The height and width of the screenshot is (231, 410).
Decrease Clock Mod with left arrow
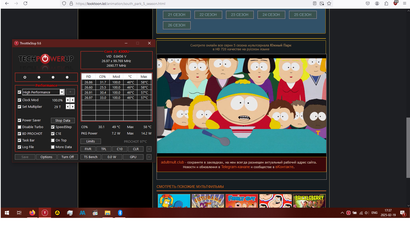pyautogui.click(x=68, y=100)
